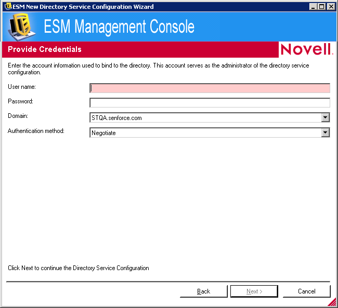
Task: Click the Password: label
Action: [x=20, y=101]
